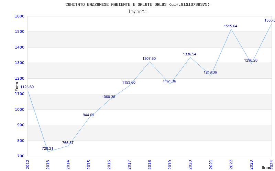Click data label 1515.64
This screenshot has height=171, width=275.
coord(230,26)
